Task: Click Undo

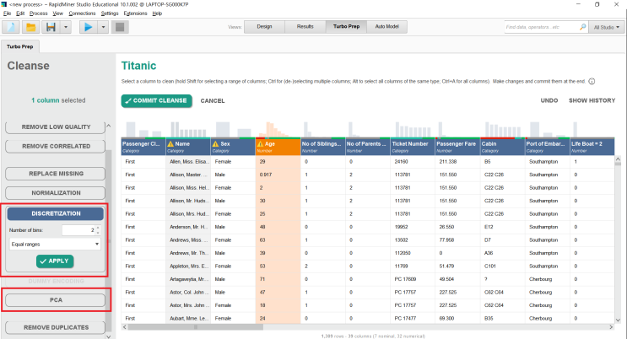Action: click(x=549, y=100)
